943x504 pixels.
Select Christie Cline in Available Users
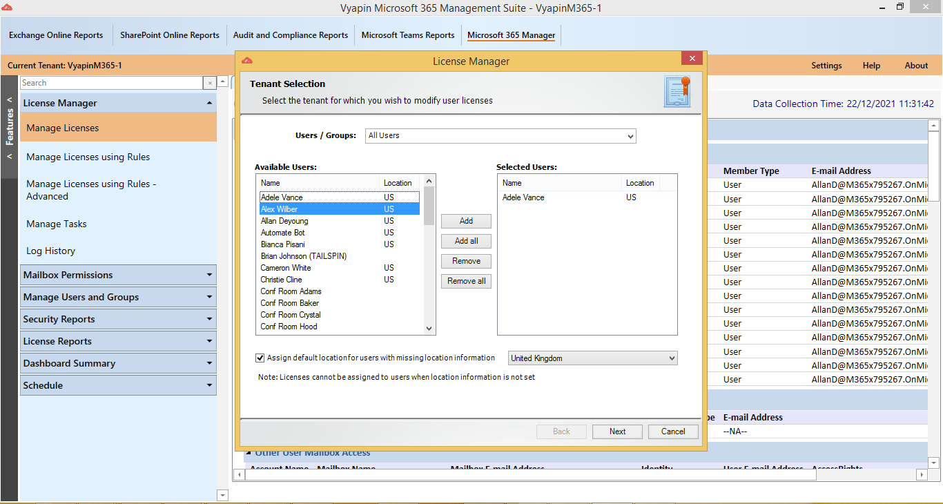tap(340, 280)
